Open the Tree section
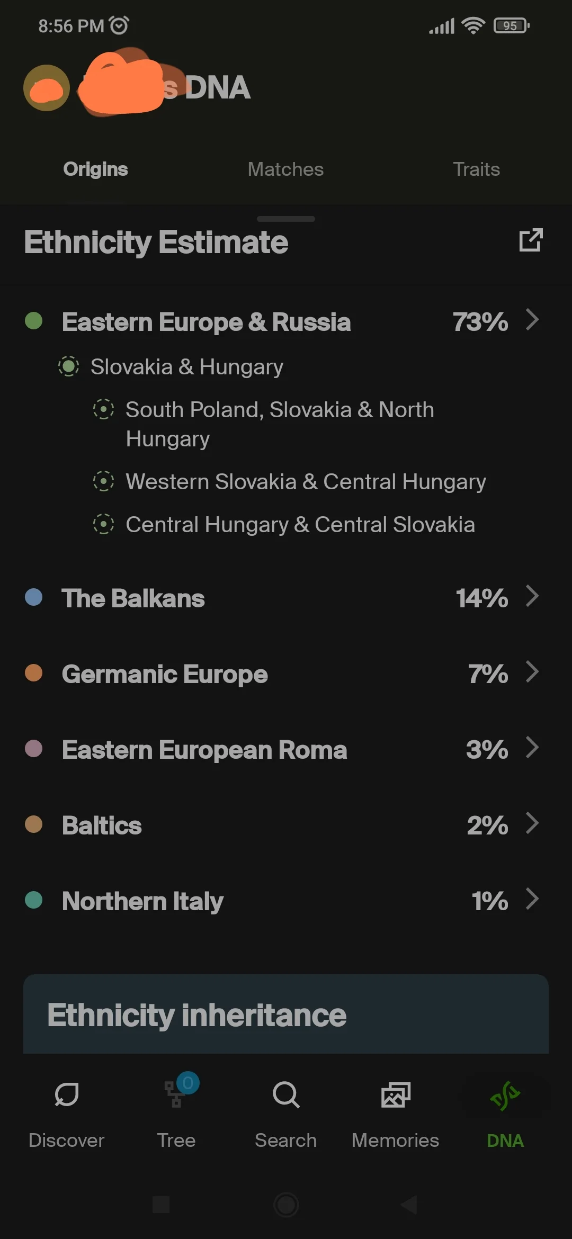This screenshot has height=1239, width=572. pos(176,1117)
